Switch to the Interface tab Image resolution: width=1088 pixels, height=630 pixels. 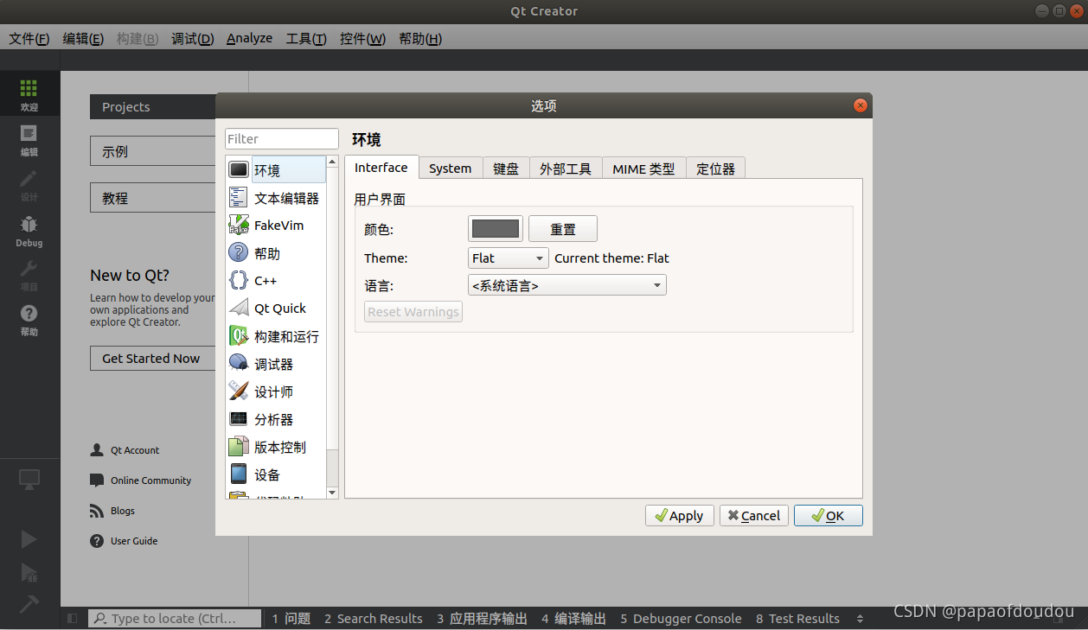coord(381,168)
